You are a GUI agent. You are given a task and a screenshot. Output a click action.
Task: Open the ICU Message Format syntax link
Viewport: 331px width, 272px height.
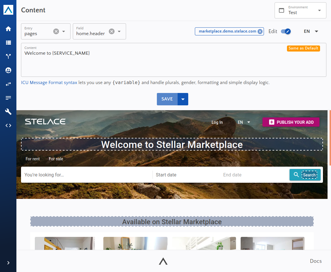click(49, 83)
